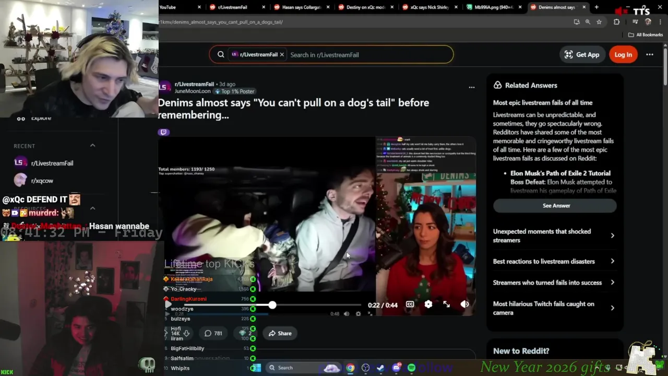Open r/xqcow in recent sidebar
This screenshot has height=376, width=668.
(x=42, y=181)
